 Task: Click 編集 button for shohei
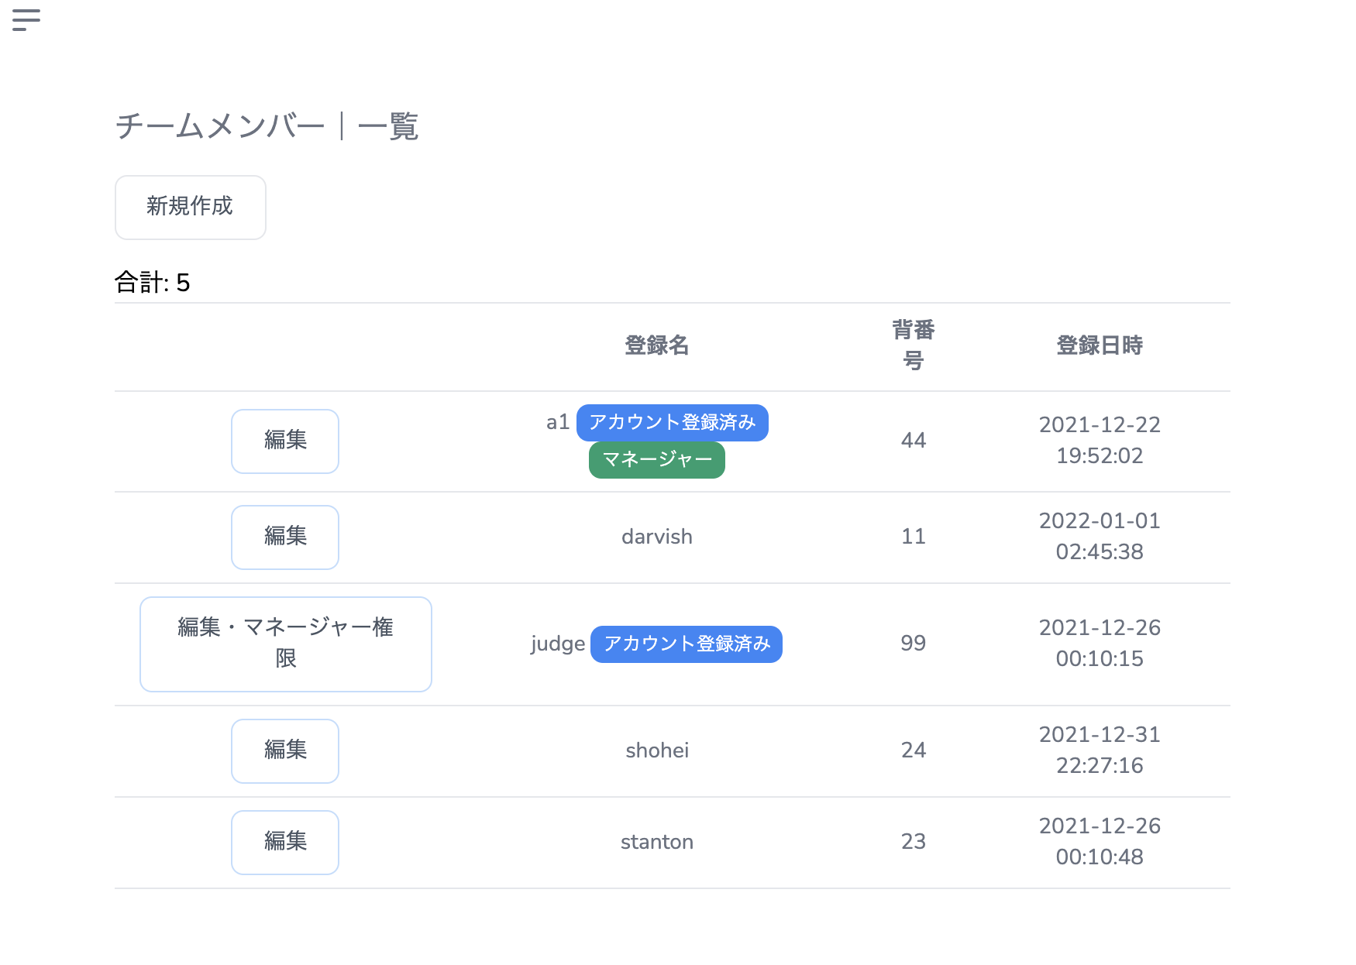coord(285,750)
